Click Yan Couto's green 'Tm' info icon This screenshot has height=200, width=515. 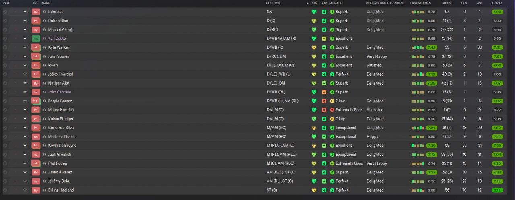36,39
